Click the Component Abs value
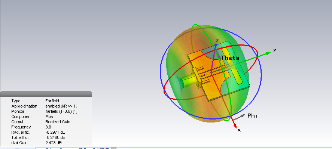This screenshot has height=149, width=332. coord(49,117)
